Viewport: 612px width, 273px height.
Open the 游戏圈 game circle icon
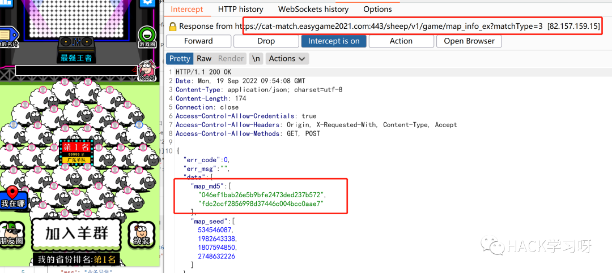[147, 37]
